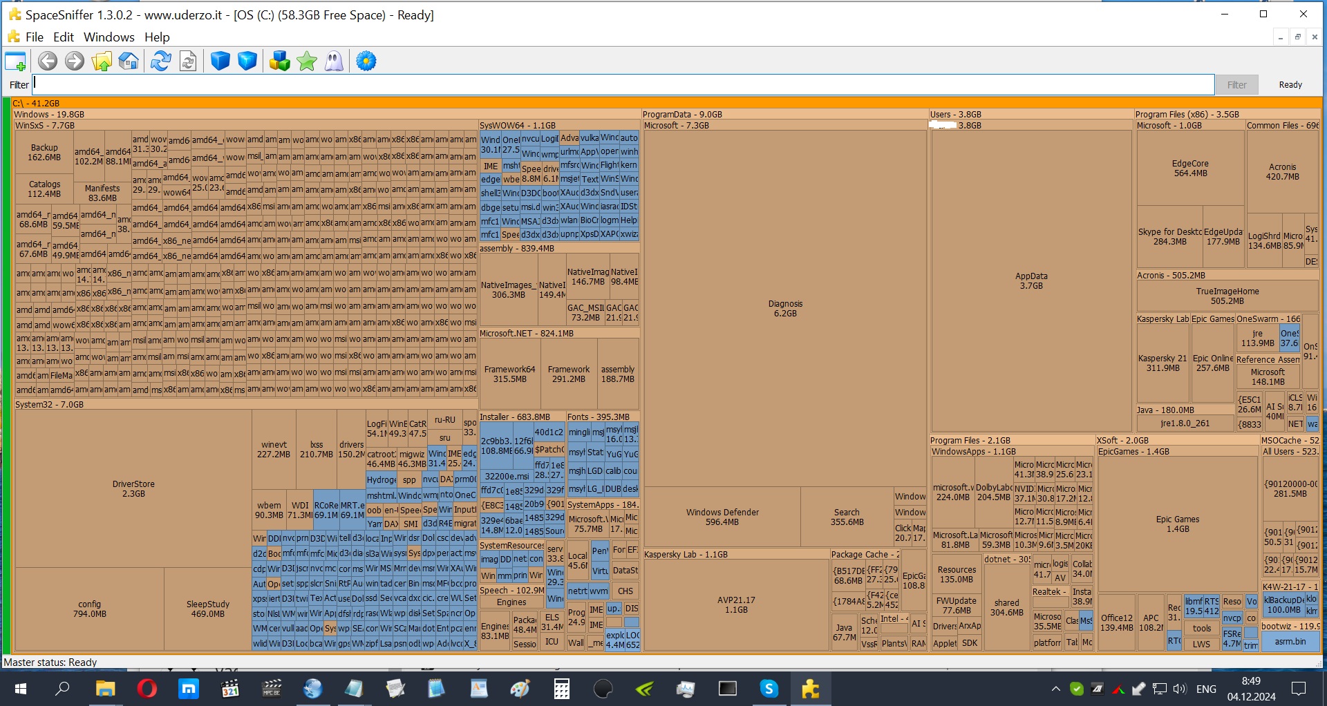
Task: Open the notification center
Action: click(x=1299, y=689)
